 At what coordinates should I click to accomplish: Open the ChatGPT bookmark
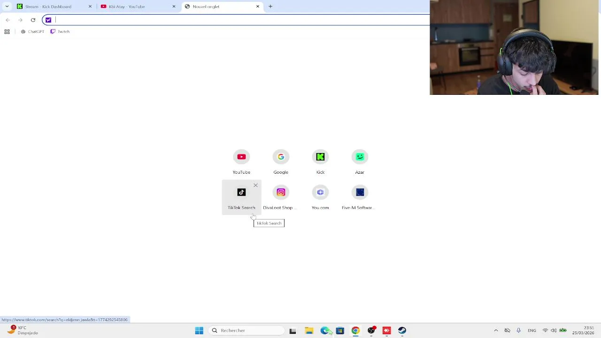pyautogui.click(x=32, y=31)
